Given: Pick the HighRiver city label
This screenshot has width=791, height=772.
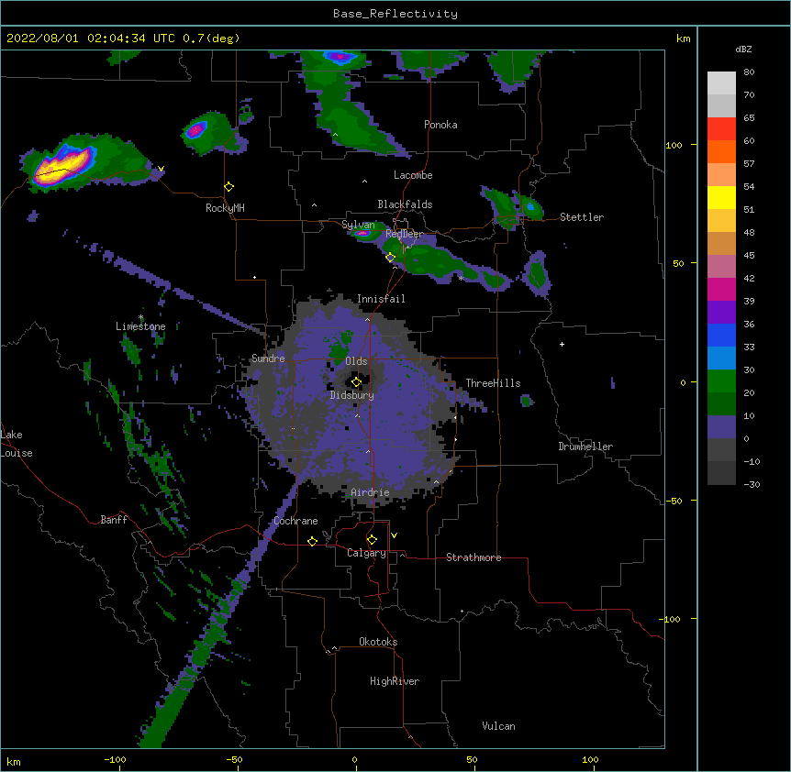Looking at the screenshot, I should tap(395, 681).
